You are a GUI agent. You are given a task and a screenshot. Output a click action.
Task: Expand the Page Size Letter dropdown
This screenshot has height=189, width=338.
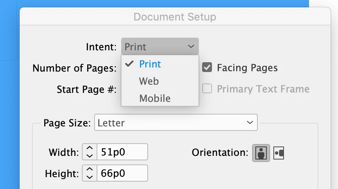(176, 122)
